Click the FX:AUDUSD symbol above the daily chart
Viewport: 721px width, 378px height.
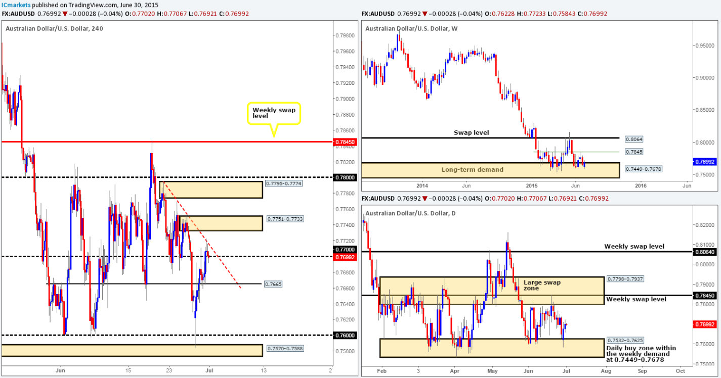[x=378, y=198]
